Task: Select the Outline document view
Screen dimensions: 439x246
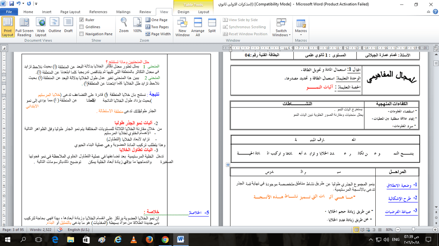Action: (55, 26)
